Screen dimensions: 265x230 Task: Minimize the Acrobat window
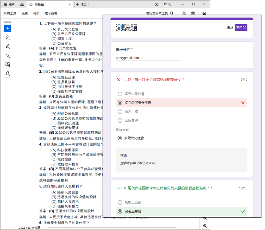coord(182,4)
